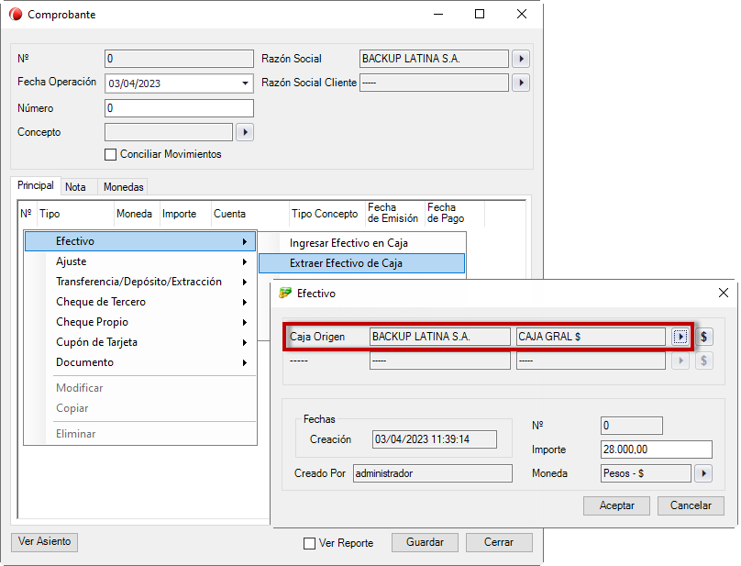The width and height of the screenshot is (741, 566).
Task: Expand Cheque de Tercero submenu
Action: click(x=140, y=302)
